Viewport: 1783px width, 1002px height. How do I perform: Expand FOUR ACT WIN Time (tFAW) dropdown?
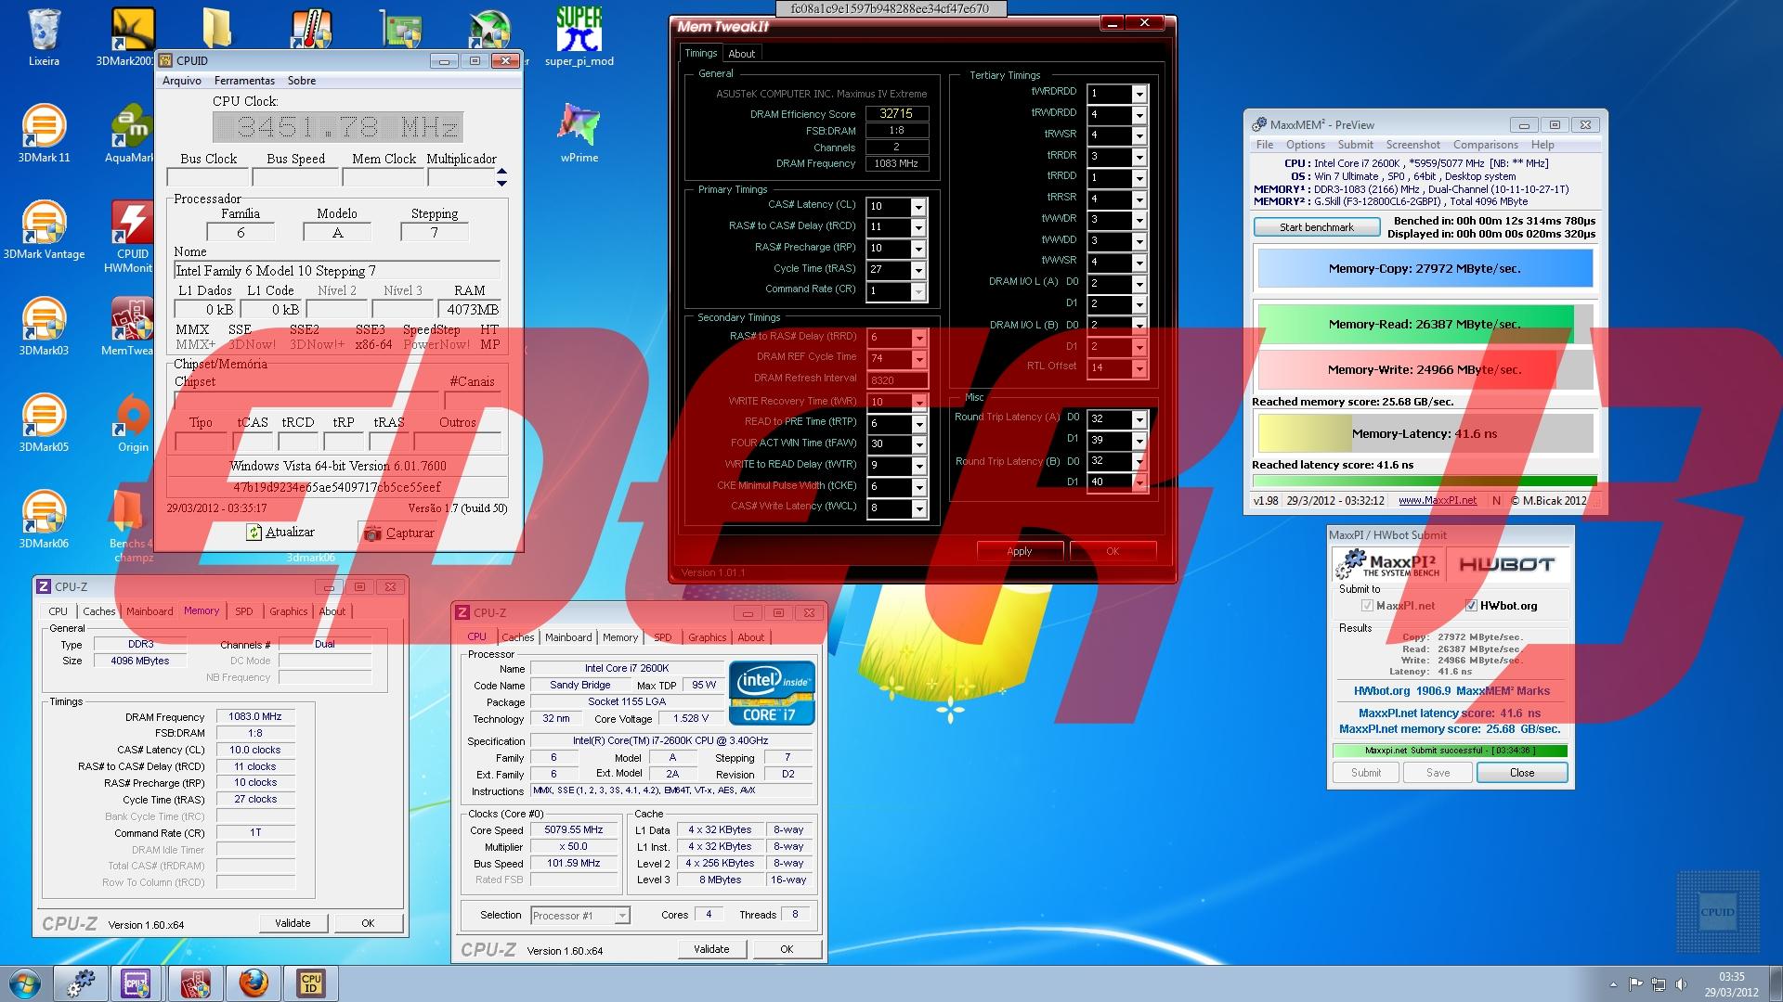(918, 444)
